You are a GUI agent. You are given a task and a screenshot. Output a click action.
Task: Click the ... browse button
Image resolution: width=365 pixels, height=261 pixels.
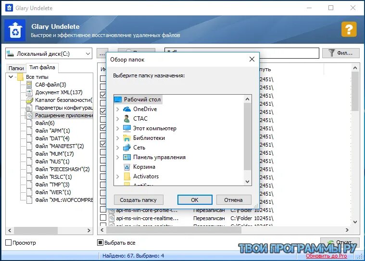coord(102,54)
